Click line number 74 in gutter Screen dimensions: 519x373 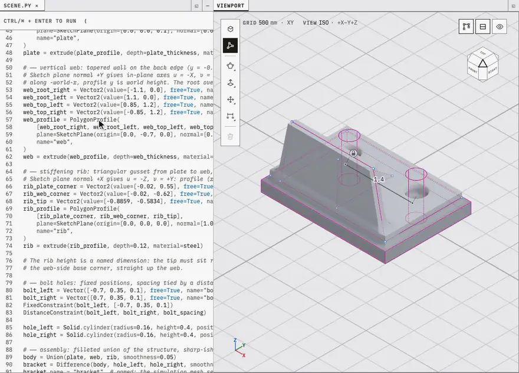pos(9,246)
